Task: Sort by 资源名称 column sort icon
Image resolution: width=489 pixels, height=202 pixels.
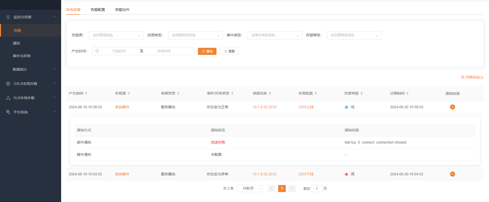Action: [270, 93]
